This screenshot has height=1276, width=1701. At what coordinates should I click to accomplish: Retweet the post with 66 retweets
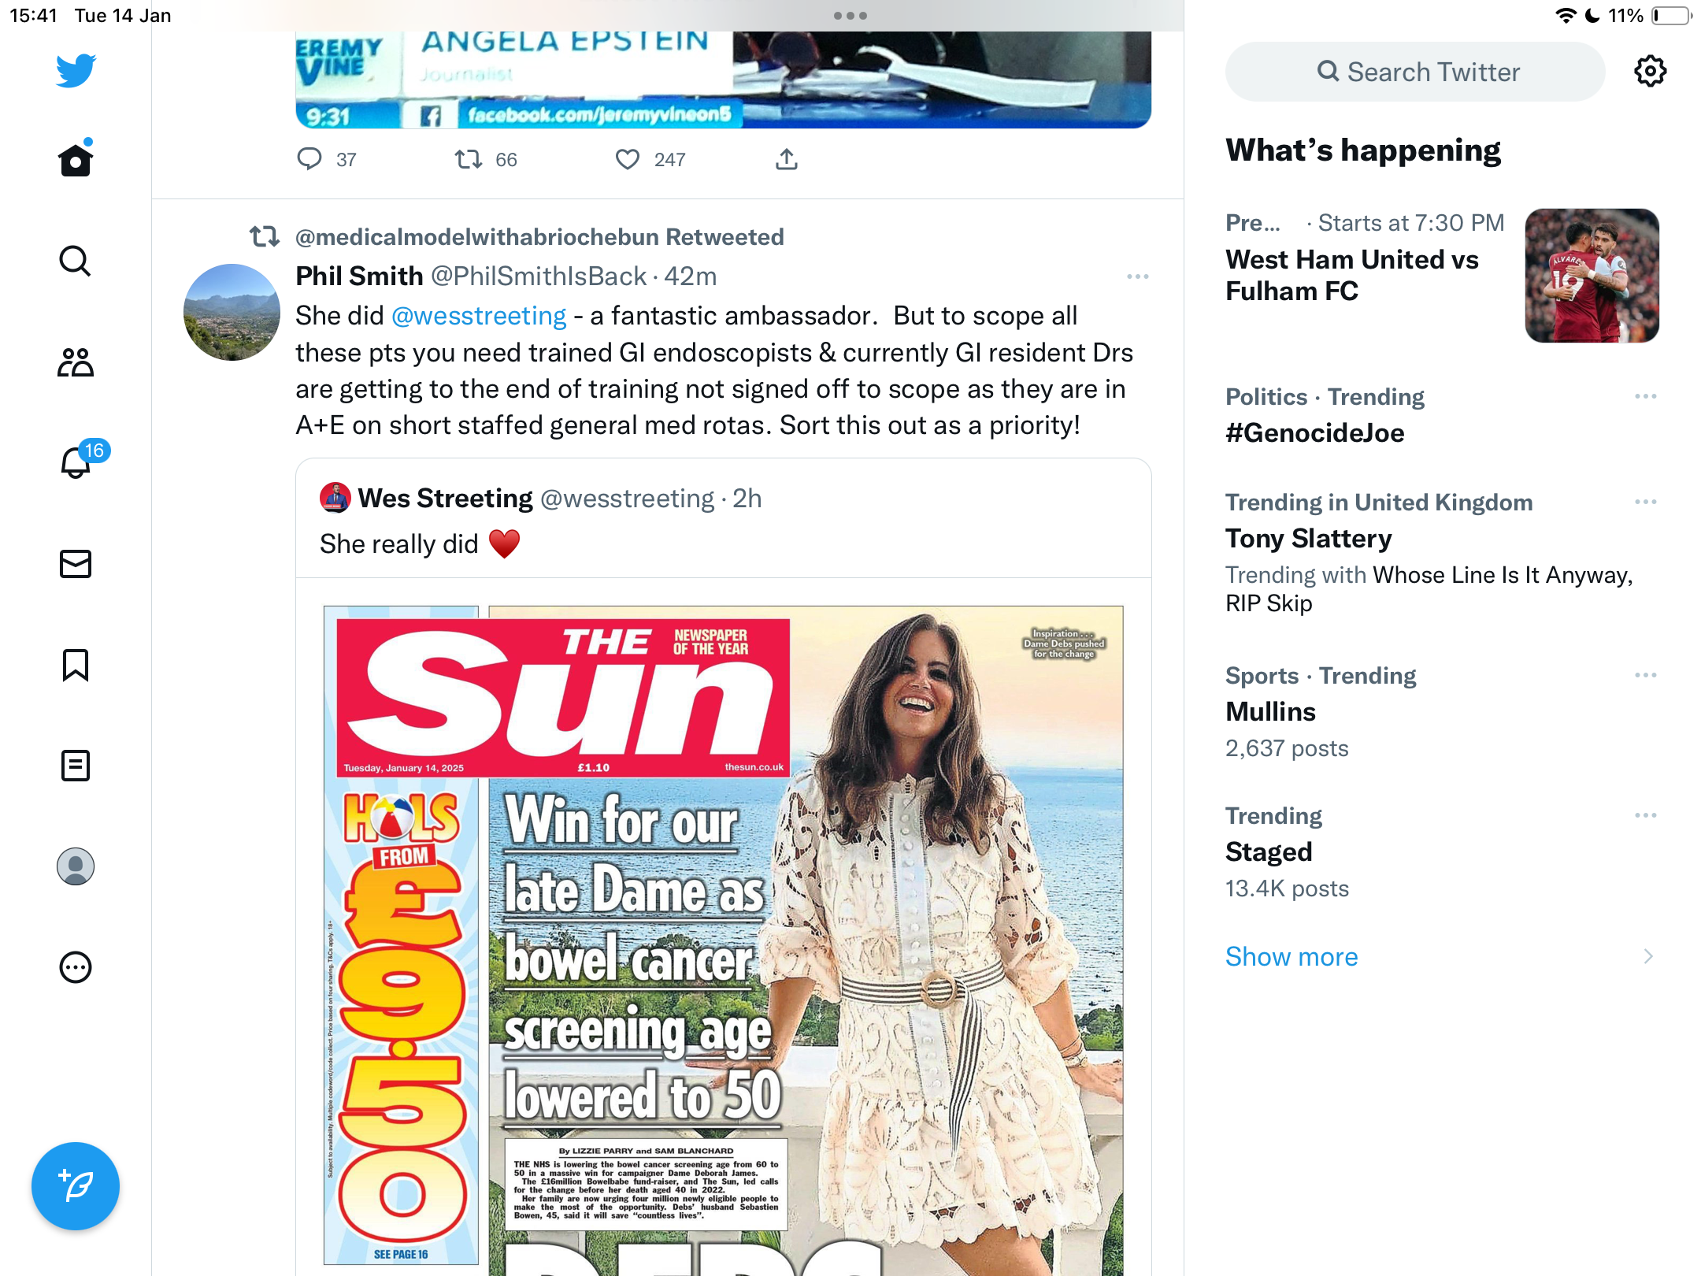[469, 160]
